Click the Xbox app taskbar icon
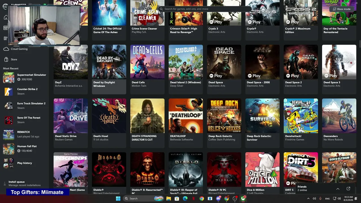The width and height of the screenshot is (361, 203). point(243,198)
